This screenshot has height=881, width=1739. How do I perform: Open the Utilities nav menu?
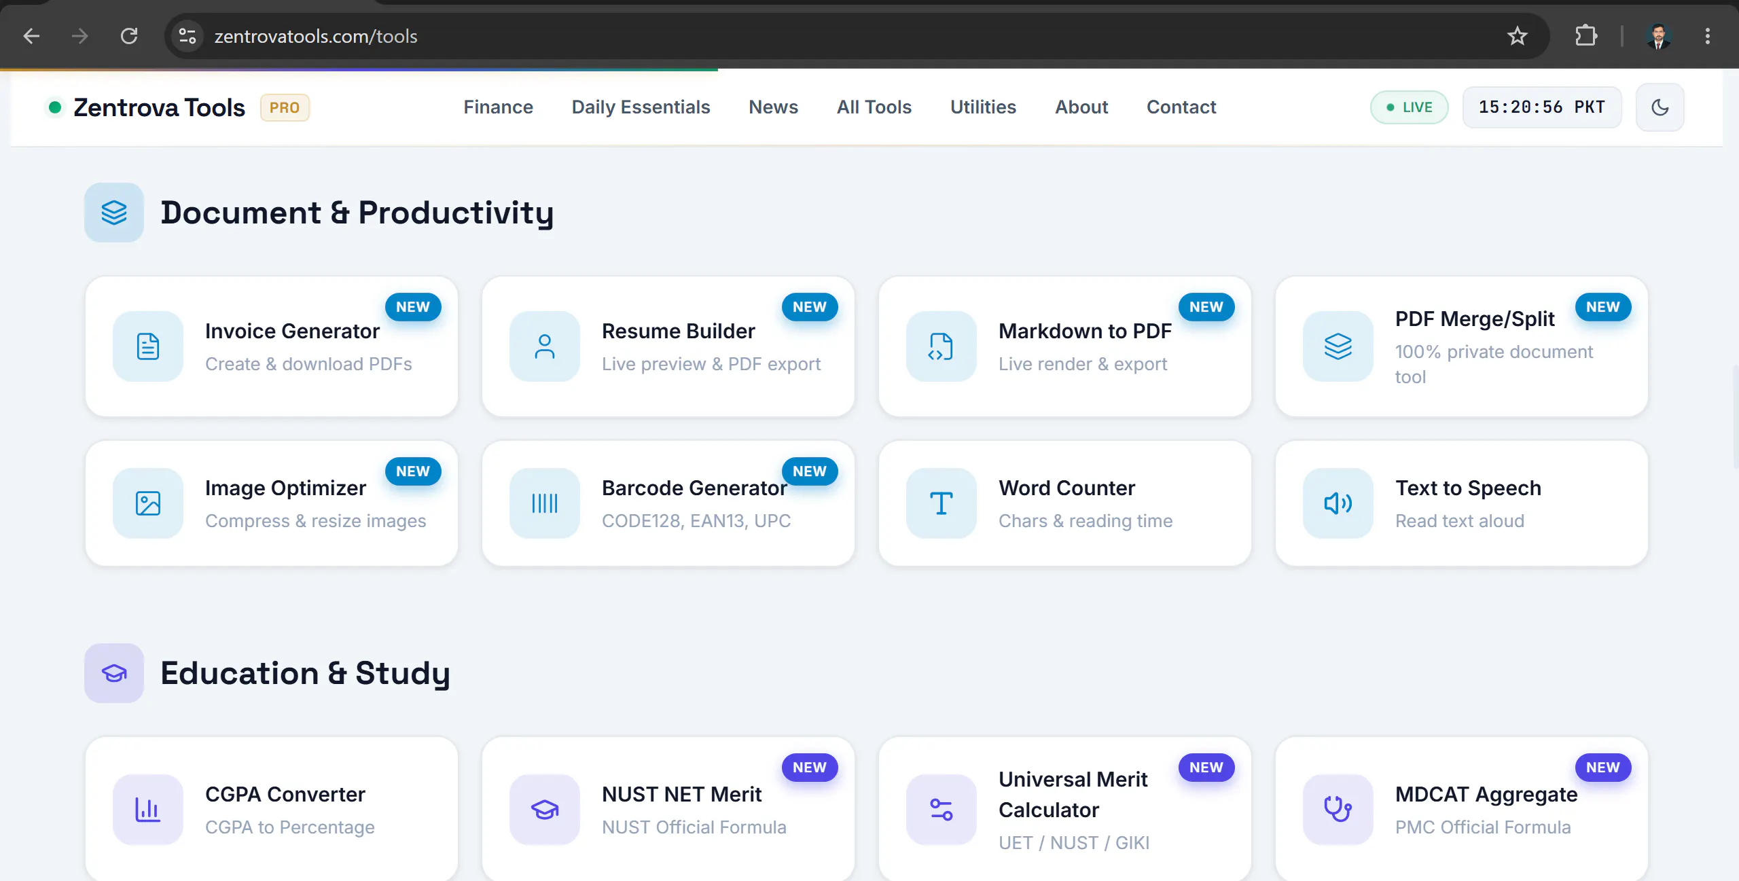pos(983,107)
